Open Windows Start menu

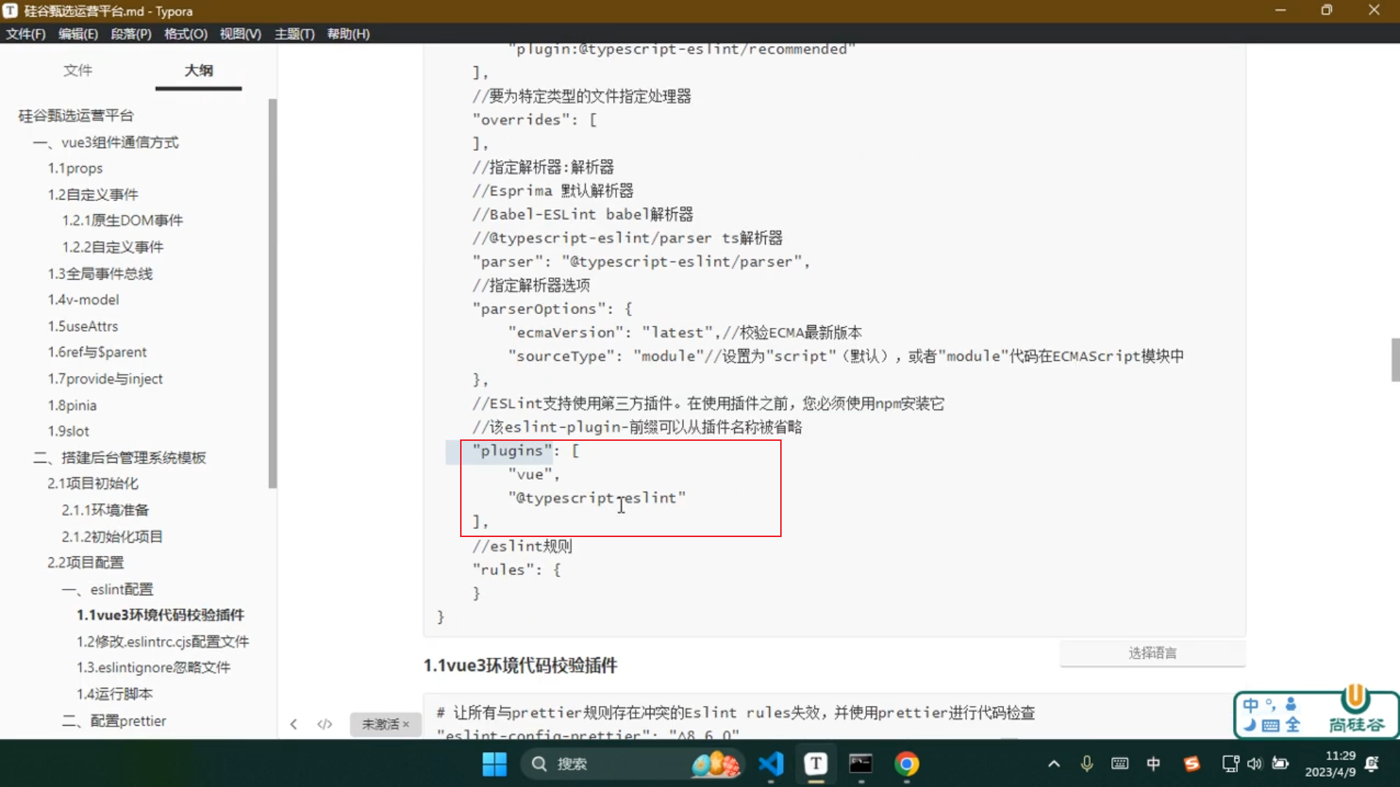494,764
